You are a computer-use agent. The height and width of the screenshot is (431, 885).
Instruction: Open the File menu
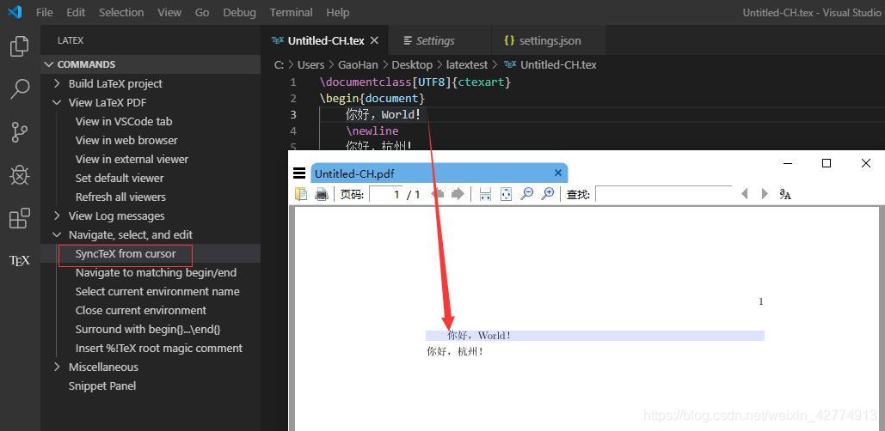pyautogui.click(x=44, y=12)
